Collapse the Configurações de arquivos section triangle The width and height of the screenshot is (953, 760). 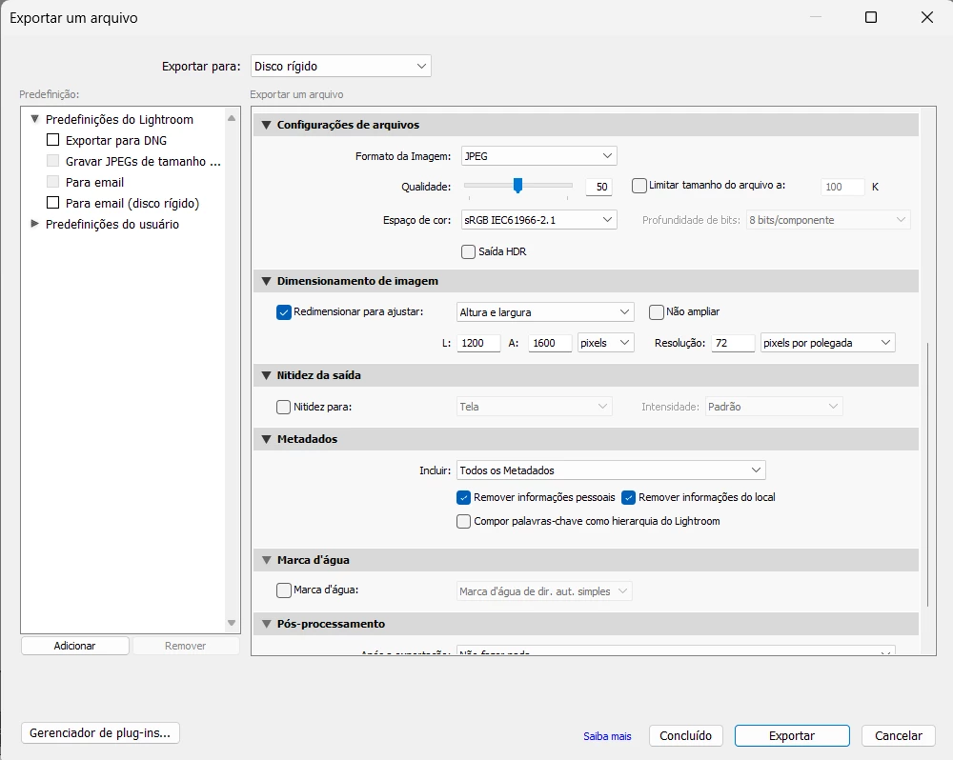[266, 125]
